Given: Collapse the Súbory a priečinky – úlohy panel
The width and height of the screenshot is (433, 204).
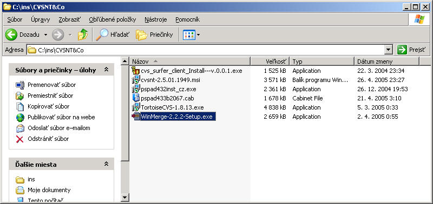Looking at the screenshot, I should coord(106,70).
